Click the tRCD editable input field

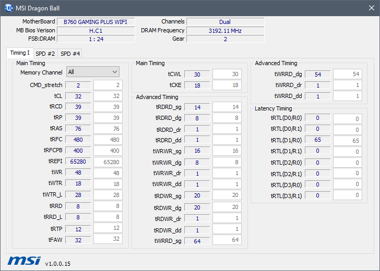(108, 107)
